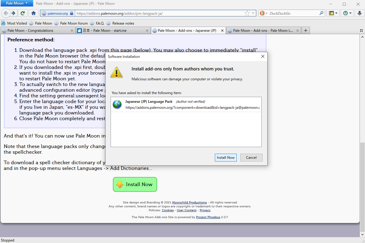Close the Congratulations tab
365x243 pixels.
coord(72,31)
